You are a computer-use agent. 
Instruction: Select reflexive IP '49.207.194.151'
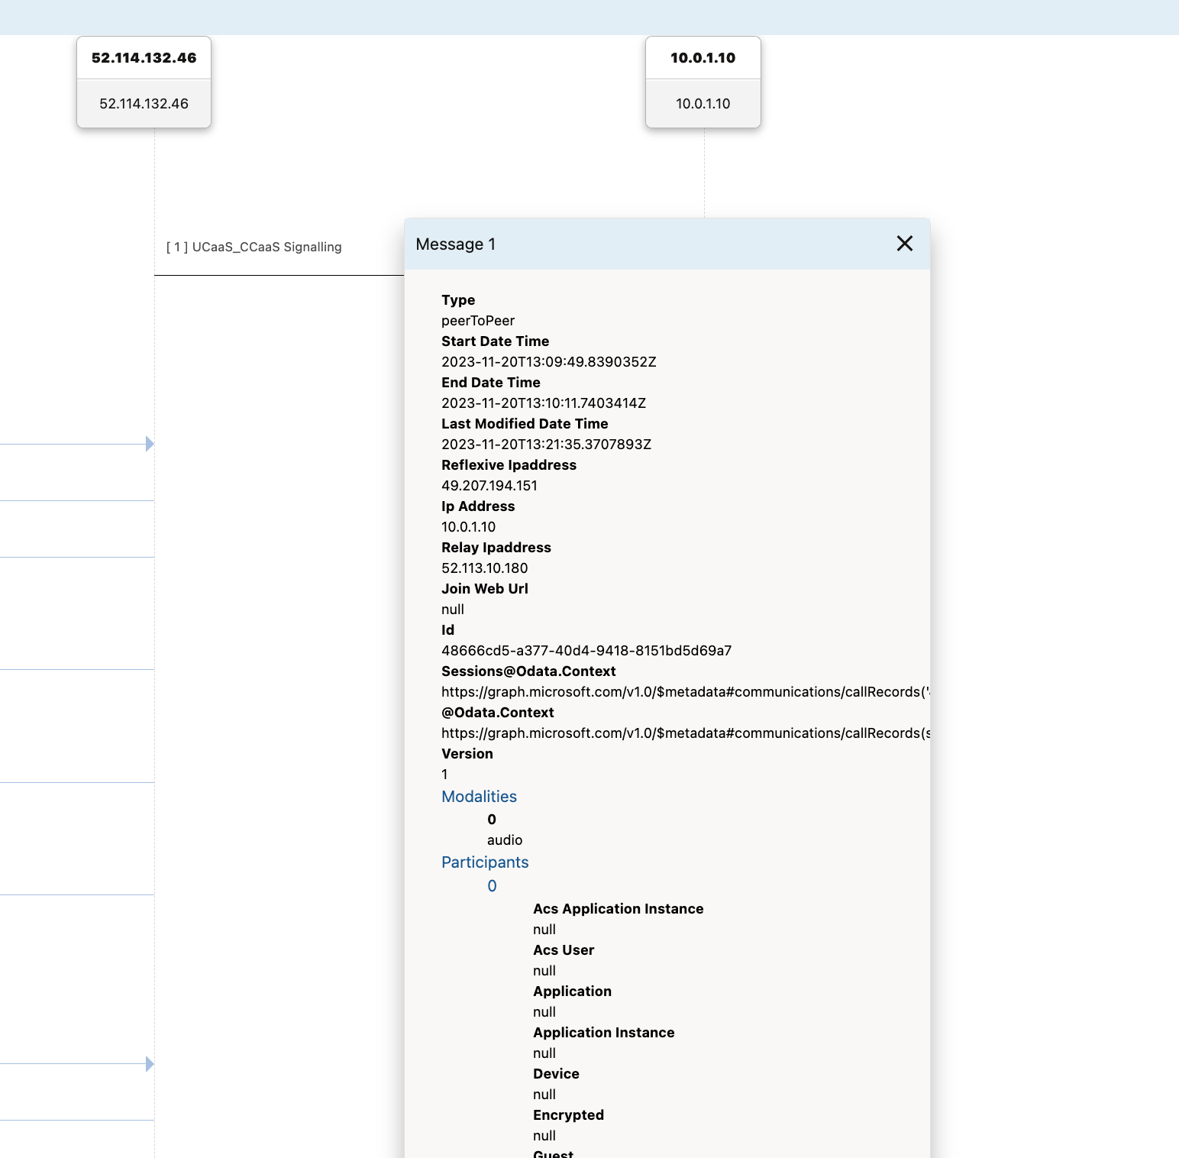coord(489,486)
